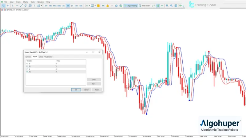Viewport: 246px width, 138px height.
Task: Select the cursor arrow tool
Action: coord(3,6)
